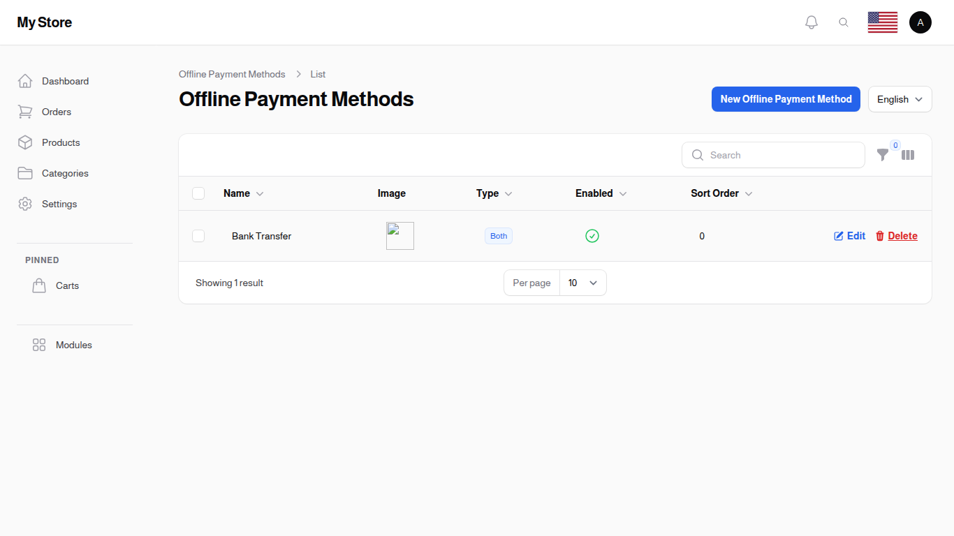This screenshot has width=954, height=536.
Task: Select all rows with the header checkbox
Action: point(198,193)
